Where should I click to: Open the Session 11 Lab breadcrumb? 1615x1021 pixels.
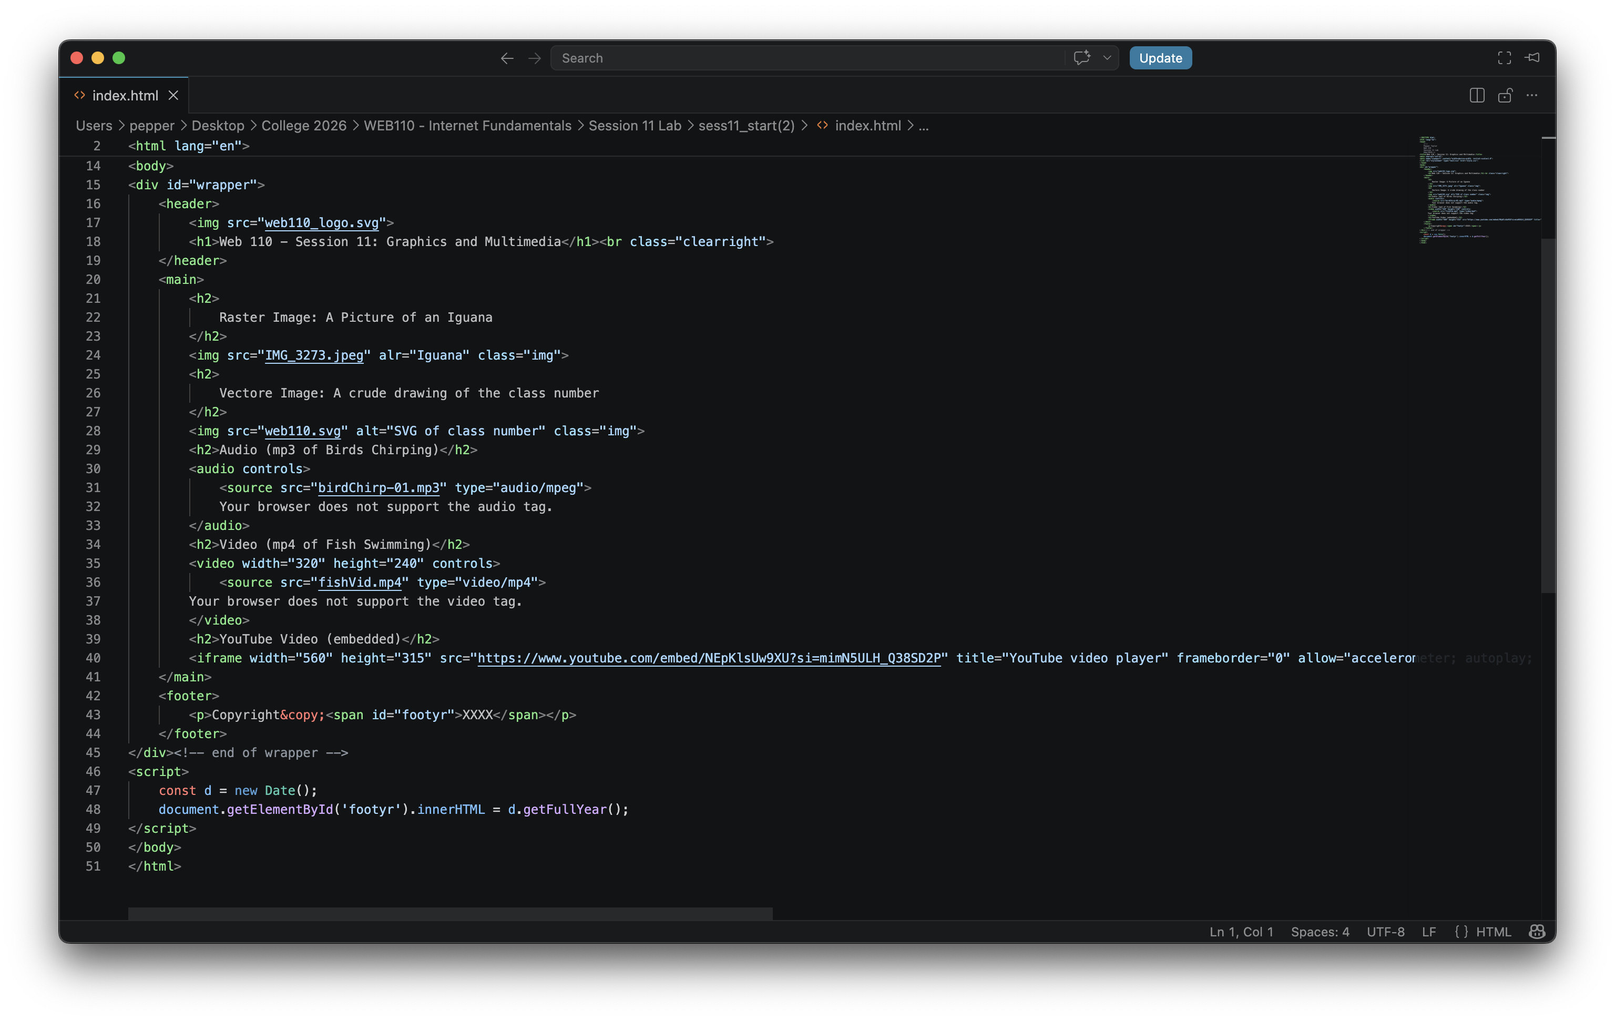point(635,126)
